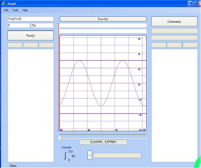Click the slider thumb below the graph
The image size is (201, 168).
point(60,138)
